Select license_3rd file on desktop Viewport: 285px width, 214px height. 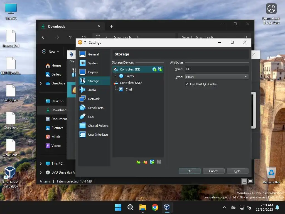11,38
